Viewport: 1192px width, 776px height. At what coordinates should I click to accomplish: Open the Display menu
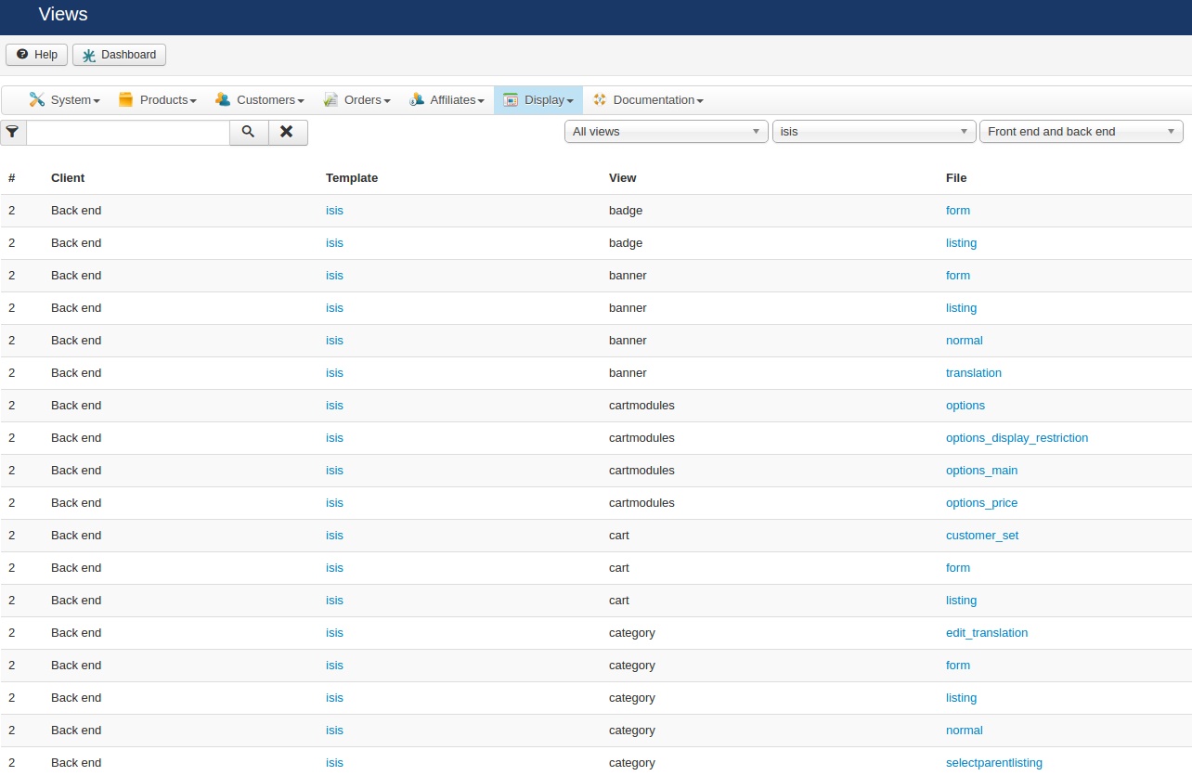click(x=538, y=100)
